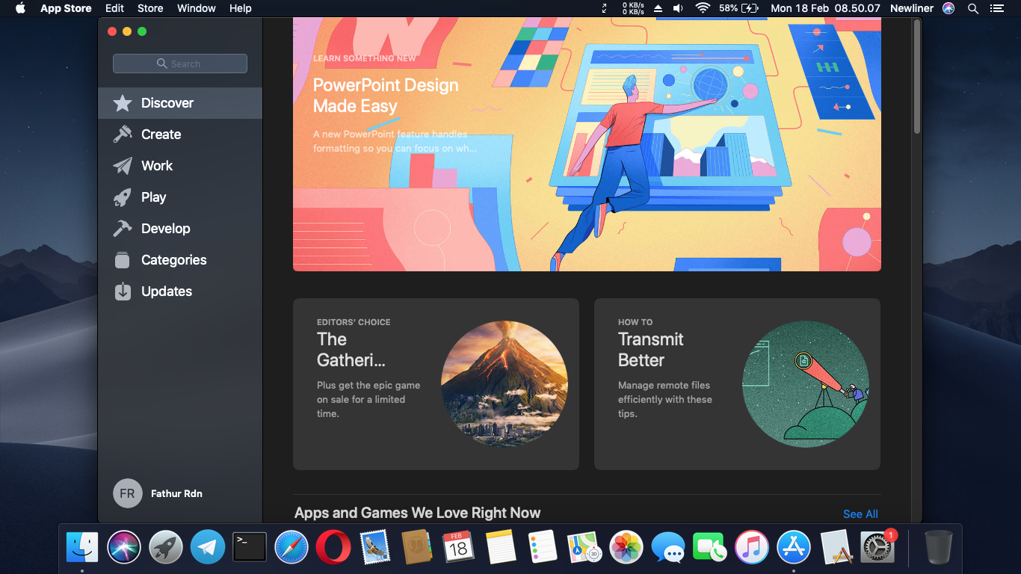Click the FR account avatar
Viewport: 1021px width, 574px height.
[127, 493]
